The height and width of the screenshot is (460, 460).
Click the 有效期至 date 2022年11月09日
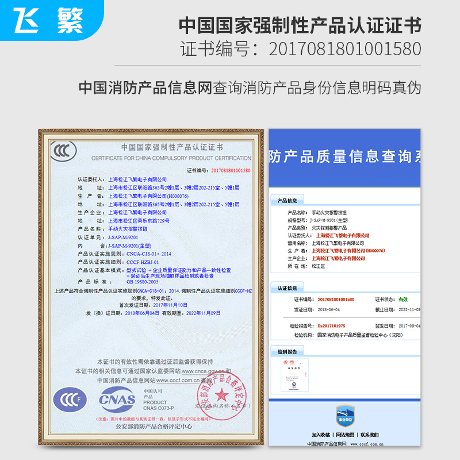[204, 313]
